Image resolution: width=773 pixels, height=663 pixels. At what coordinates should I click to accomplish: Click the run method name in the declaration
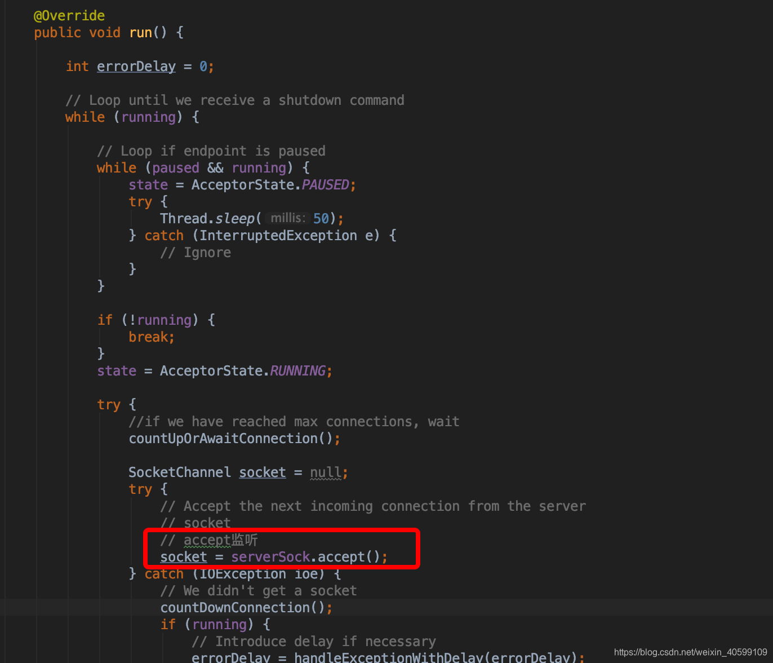(140, 33)
